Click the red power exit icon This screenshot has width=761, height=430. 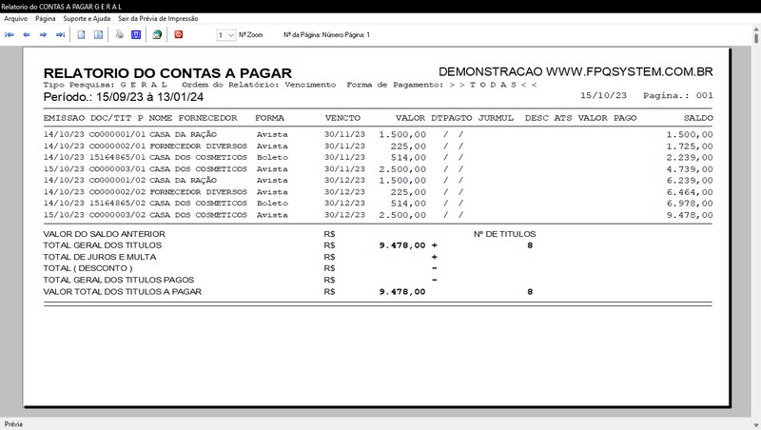point(179,34)
